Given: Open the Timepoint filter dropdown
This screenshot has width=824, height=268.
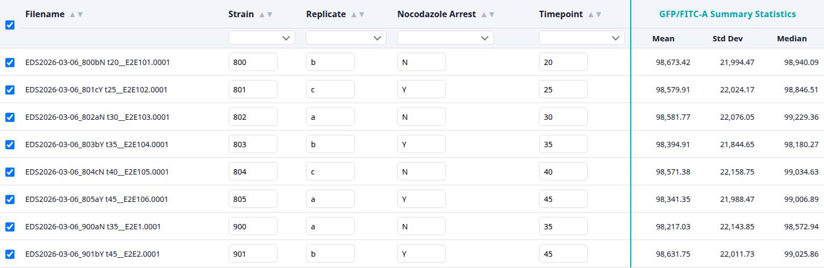Looking at the screenshot, I should (582, 38).
